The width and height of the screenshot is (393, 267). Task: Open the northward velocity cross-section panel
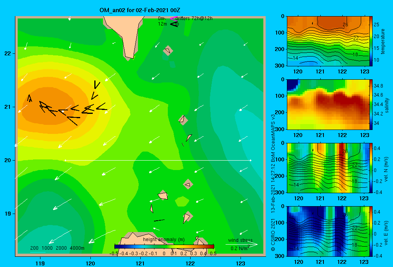pyautogui.click(x=328, y=168)
